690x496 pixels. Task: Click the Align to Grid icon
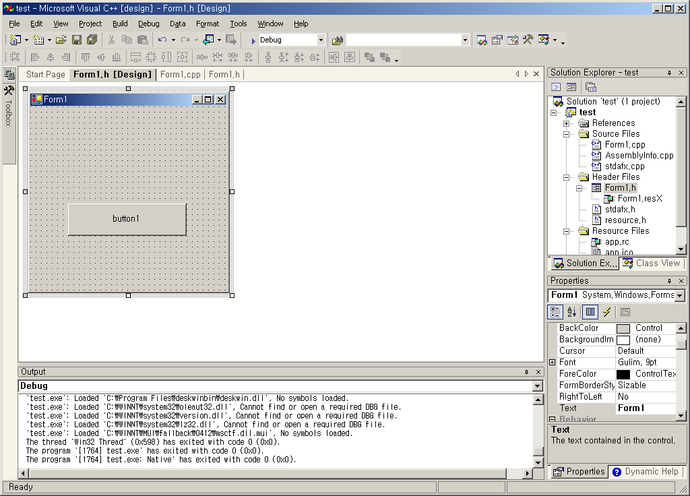click(14, 57)
